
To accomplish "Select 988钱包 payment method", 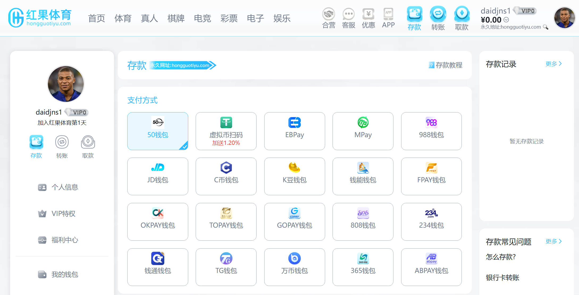I will tap(431, 131).
